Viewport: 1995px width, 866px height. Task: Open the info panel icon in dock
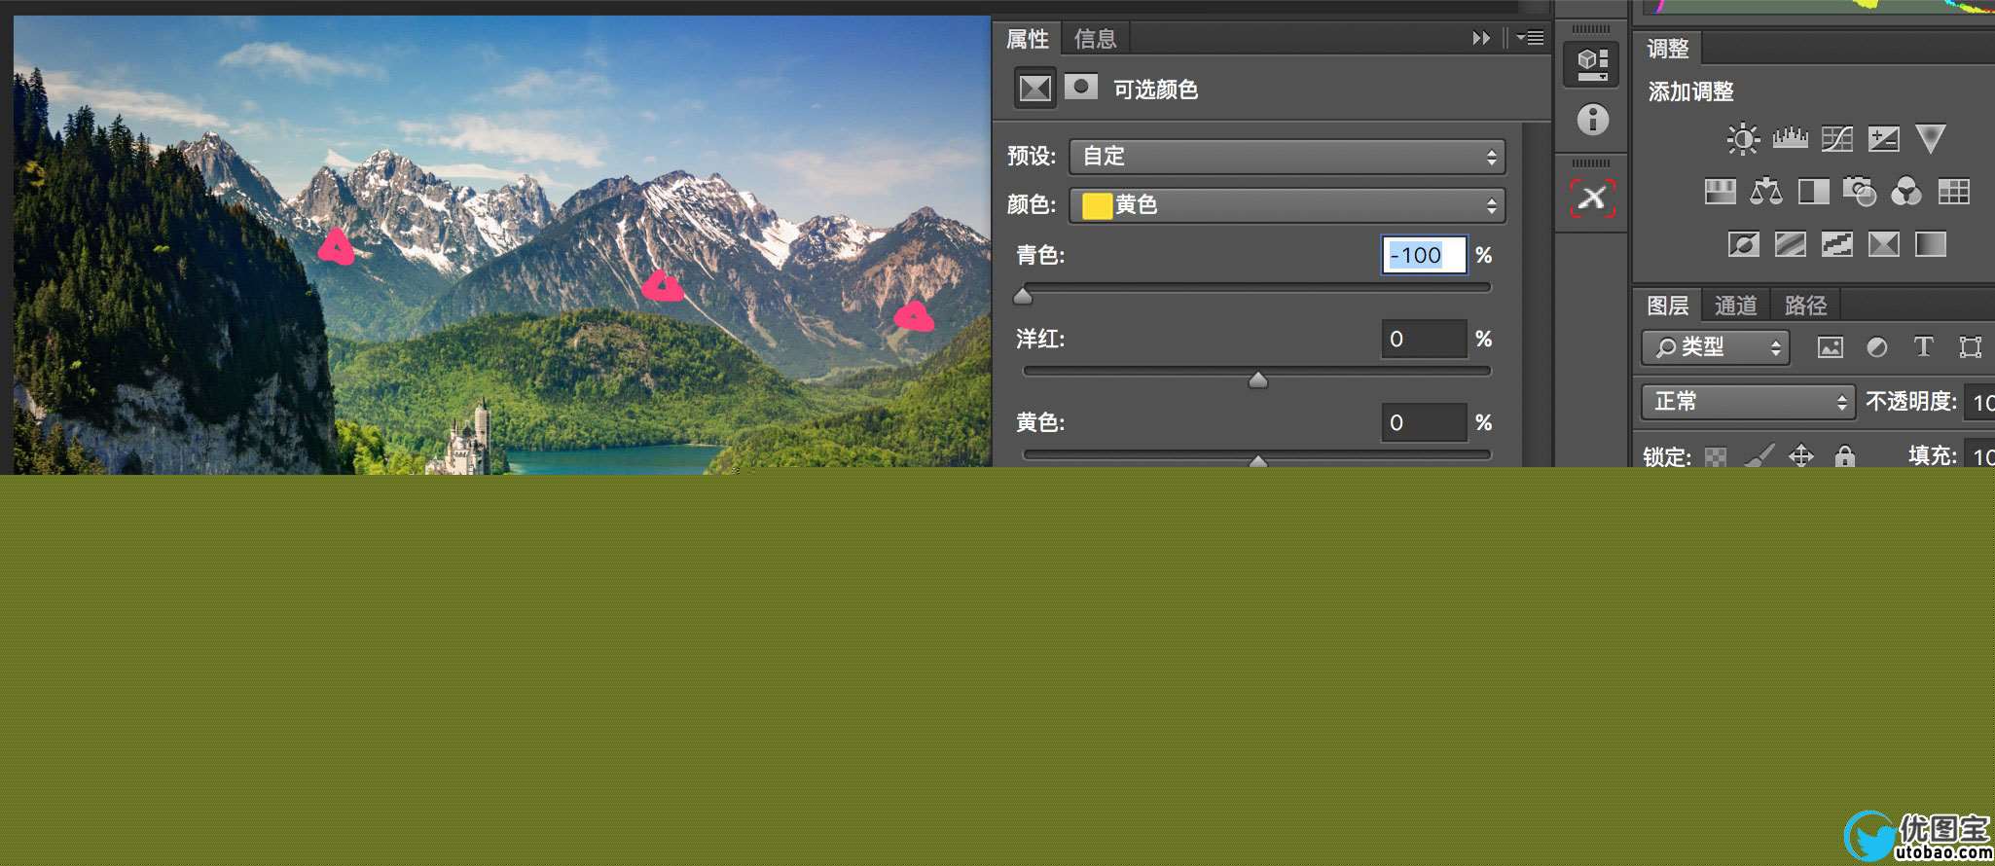1592,120
